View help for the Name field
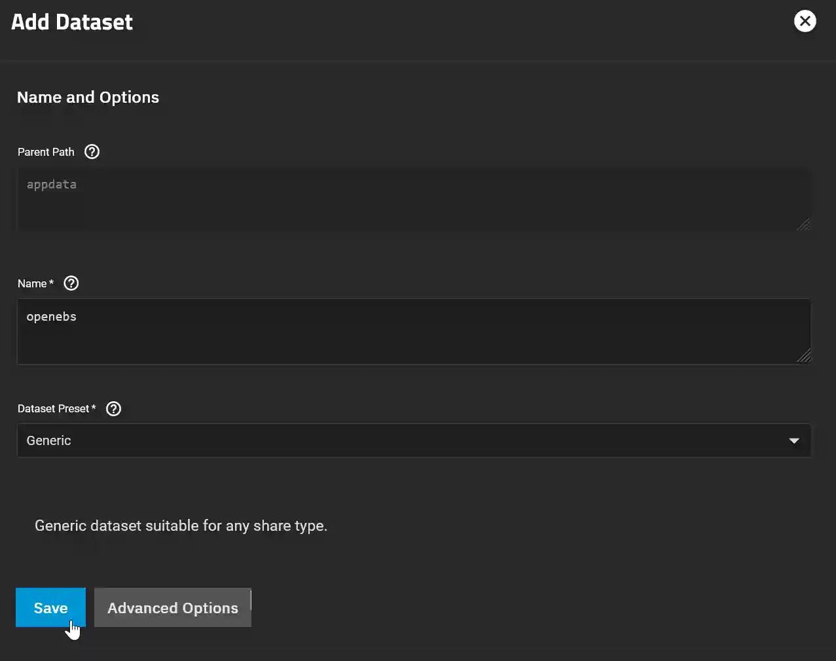836x661 pixels. click(71, 283)
